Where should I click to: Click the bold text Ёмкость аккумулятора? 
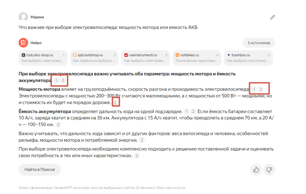[45, 111]
